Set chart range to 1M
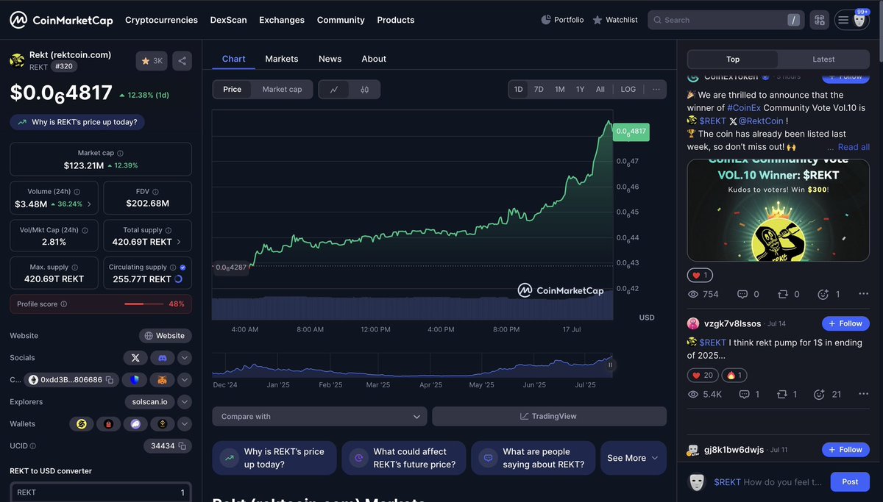Image resolution: width=883 pixels, height=502 pixels. 560,89
